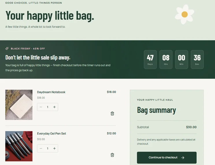Click the bold $12.00 line total
The width and height of the screenshot is (215, 165).
pyautogui.click(x=111, y=133)
